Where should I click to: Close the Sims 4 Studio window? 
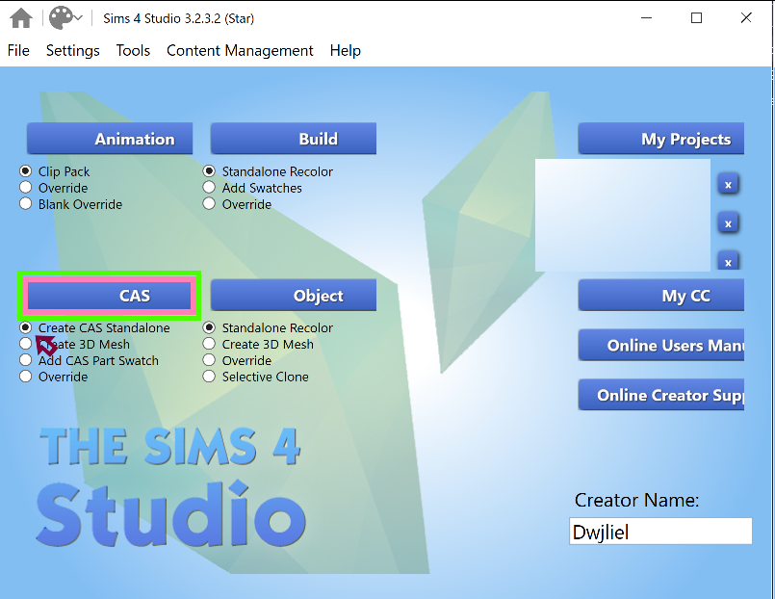(x=746, y=17)
